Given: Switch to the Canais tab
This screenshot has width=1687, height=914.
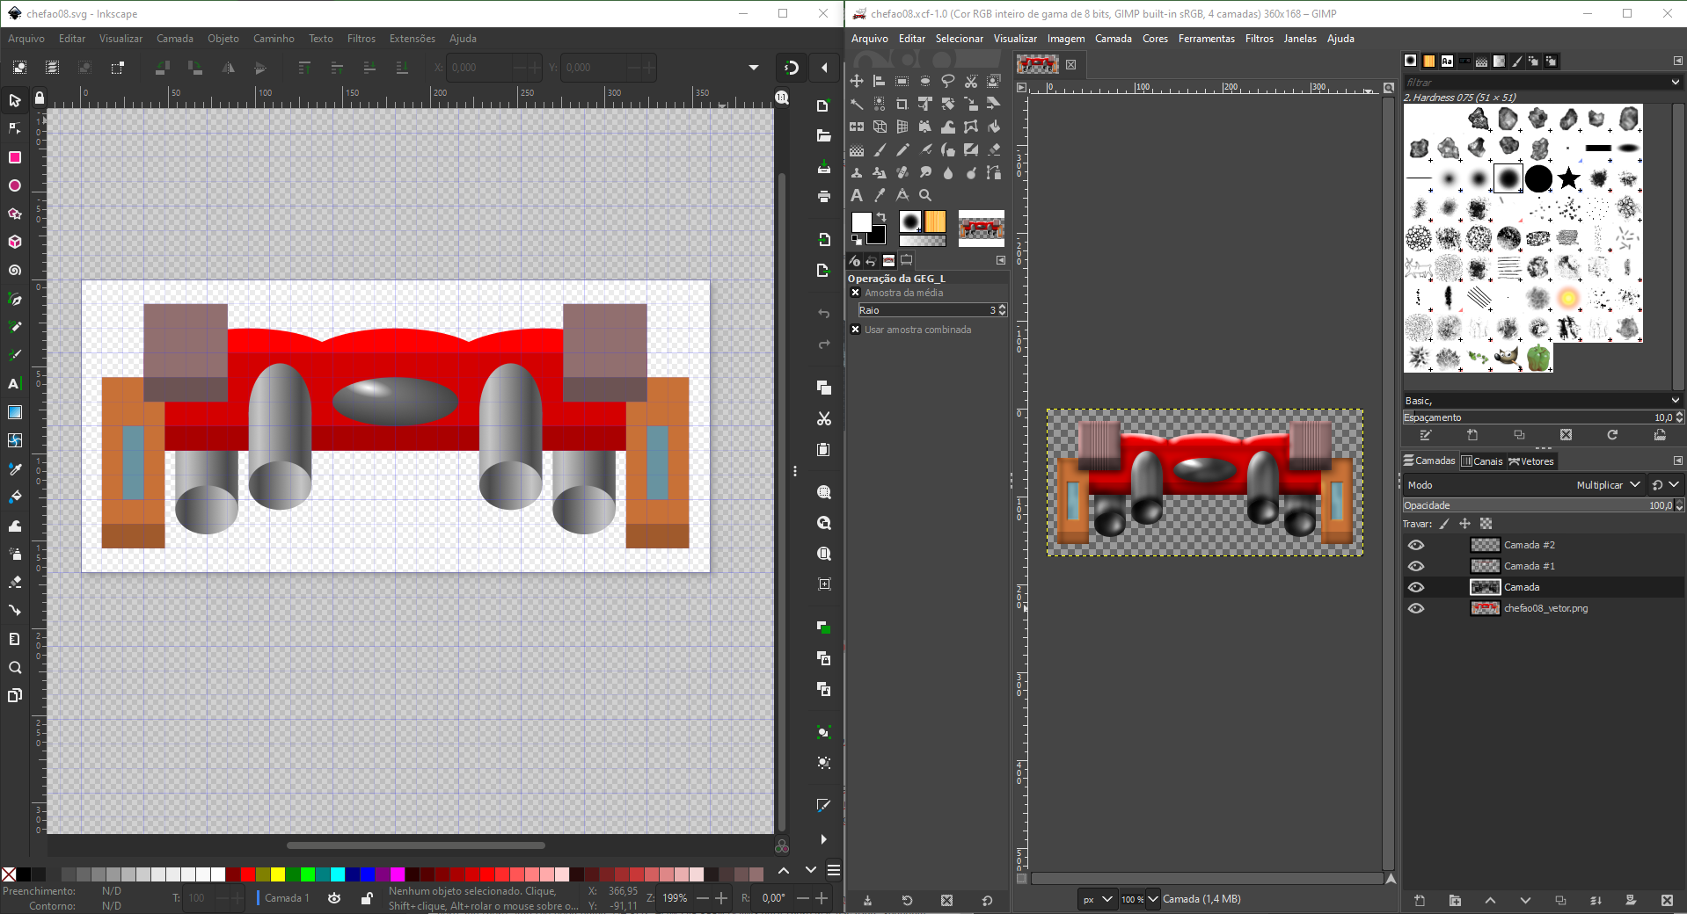Looking at the screenshot, I should pos(1483,461).
